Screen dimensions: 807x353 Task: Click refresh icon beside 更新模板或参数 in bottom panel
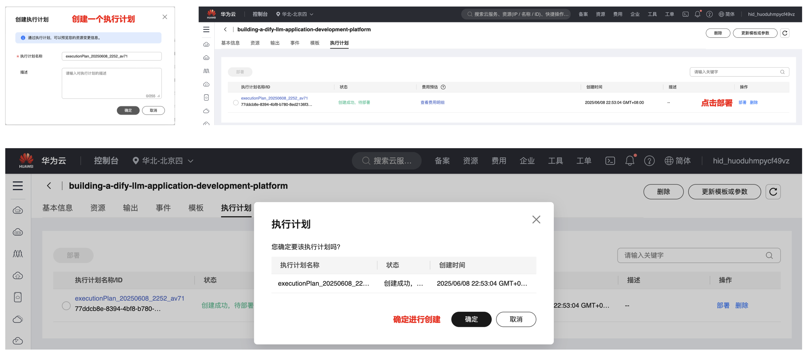pos(773,192)
